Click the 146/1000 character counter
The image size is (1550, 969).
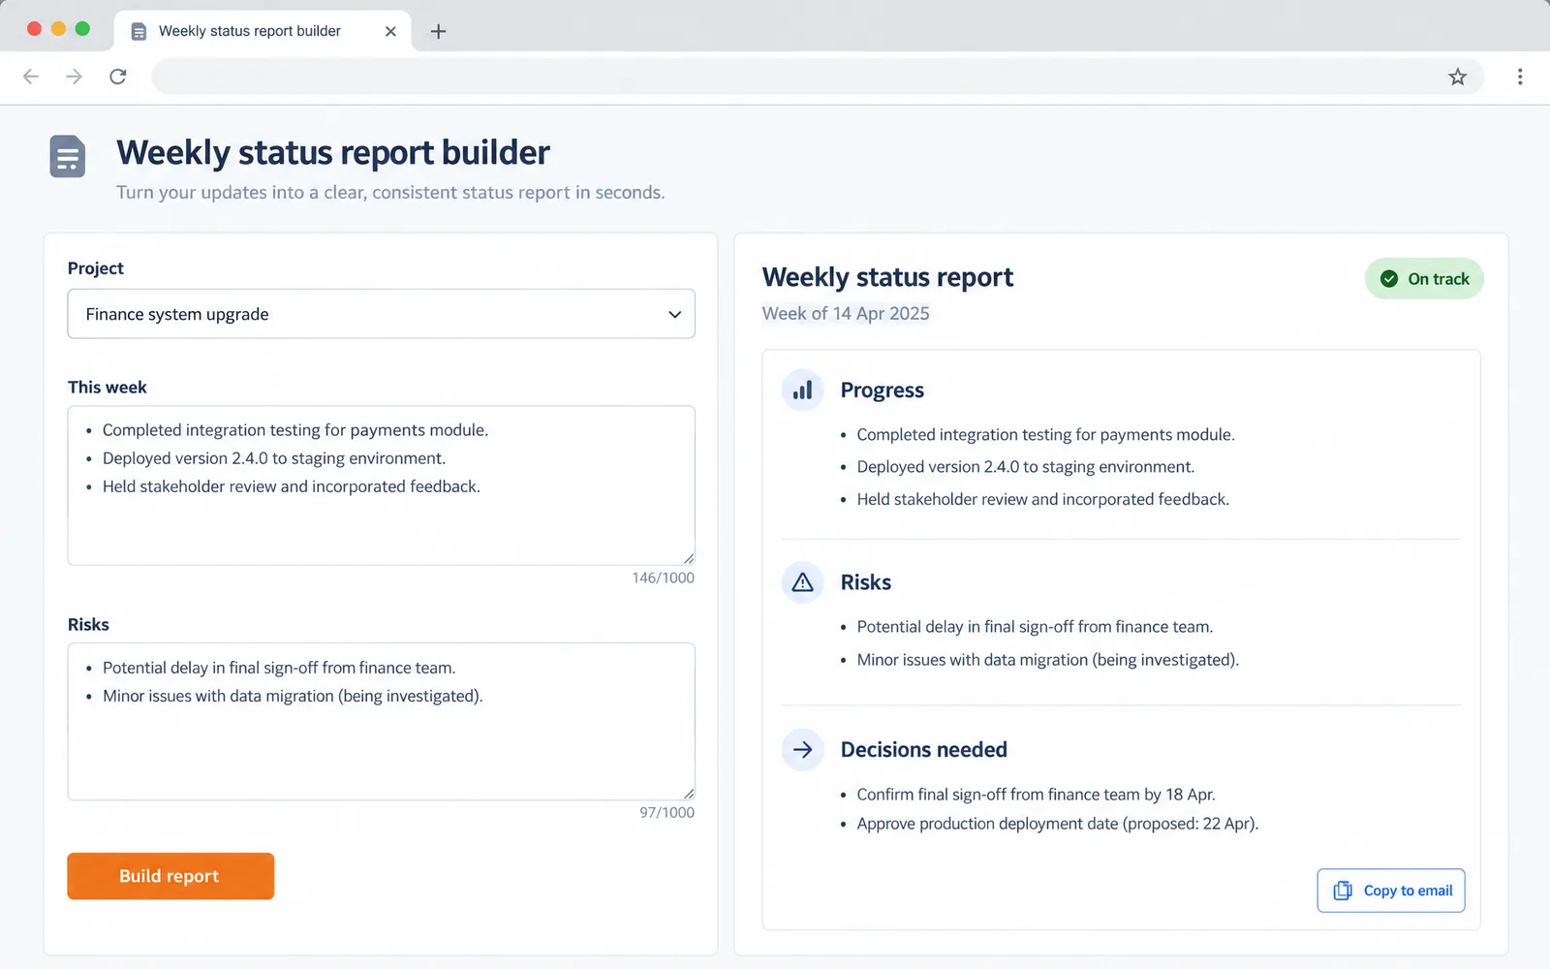[664, 578]
